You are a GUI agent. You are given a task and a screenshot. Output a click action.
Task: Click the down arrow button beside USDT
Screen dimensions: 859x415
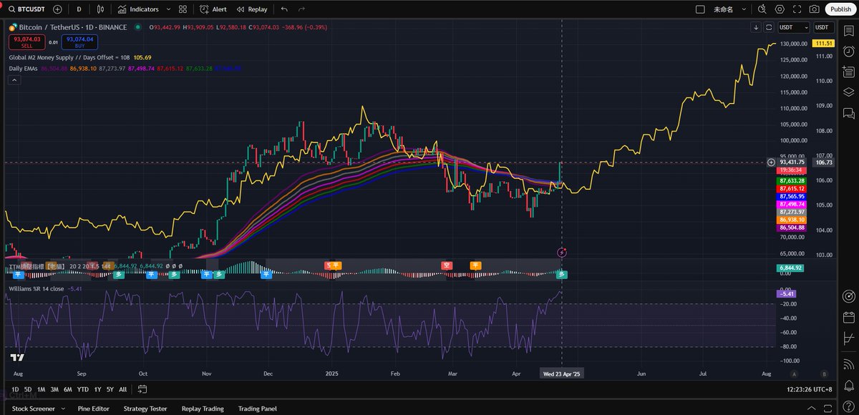[x=757, y=27]
